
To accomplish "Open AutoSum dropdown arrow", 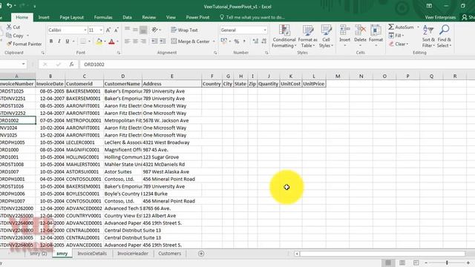I will (x=418, y=27).
